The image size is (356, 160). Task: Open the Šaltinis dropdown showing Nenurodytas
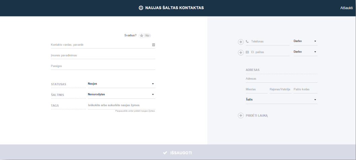[x=122, y=94]
